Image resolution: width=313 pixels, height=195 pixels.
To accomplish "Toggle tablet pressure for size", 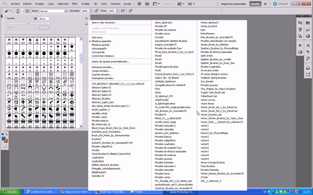I will click(x=130, y=11).
